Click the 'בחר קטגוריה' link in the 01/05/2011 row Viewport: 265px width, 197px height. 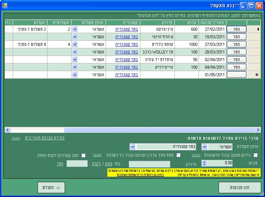pos(127,75)
